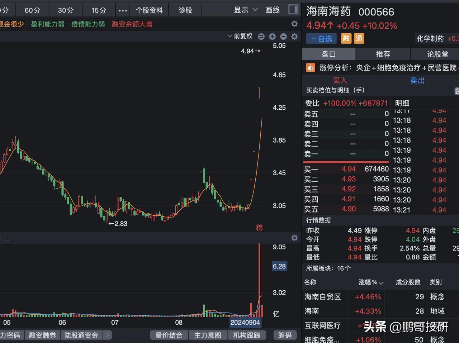This screenshot has height=343, width=459.
Task: Click the 通 stock-connect badge
Action: coord(359,38)
